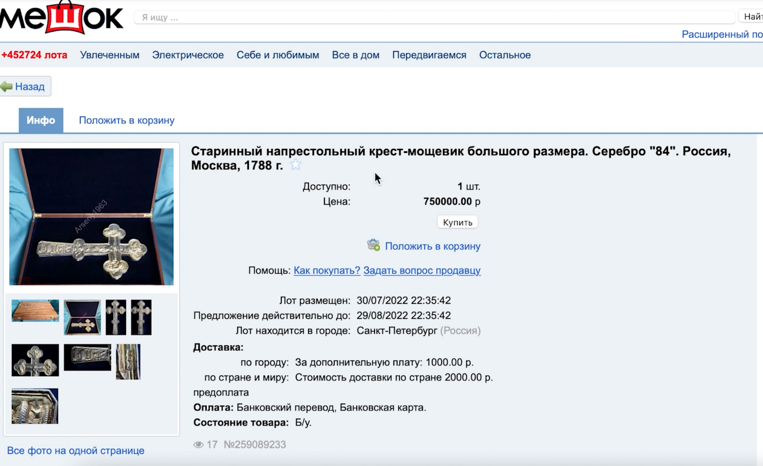Image resolution: width=763 pixels, height=466 pixels.
Task: Expand the Электрическое category menu
Action: pos(188,55)
